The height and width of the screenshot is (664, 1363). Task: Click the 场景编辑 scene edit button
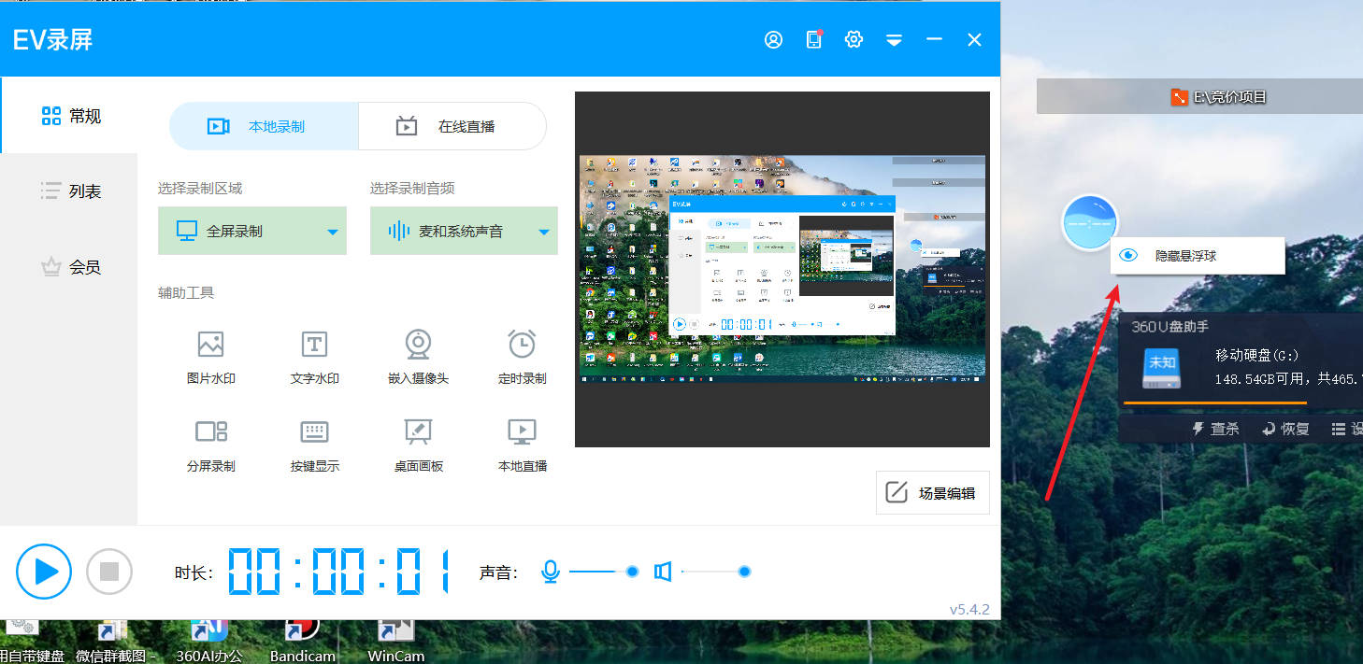[x=932, y=493]
